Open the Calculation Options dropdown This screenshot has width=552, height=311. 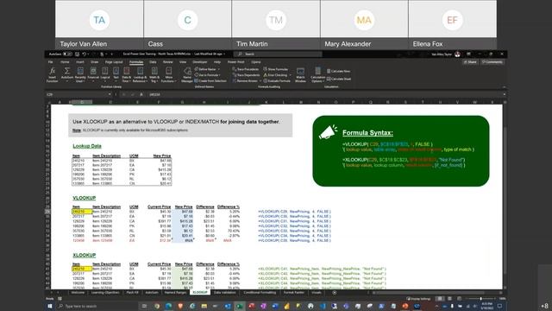point(317,75)
